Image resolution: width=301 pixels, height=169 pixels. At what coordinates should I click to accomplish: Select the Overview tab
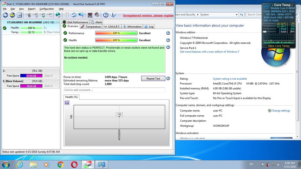pos(71,26)
